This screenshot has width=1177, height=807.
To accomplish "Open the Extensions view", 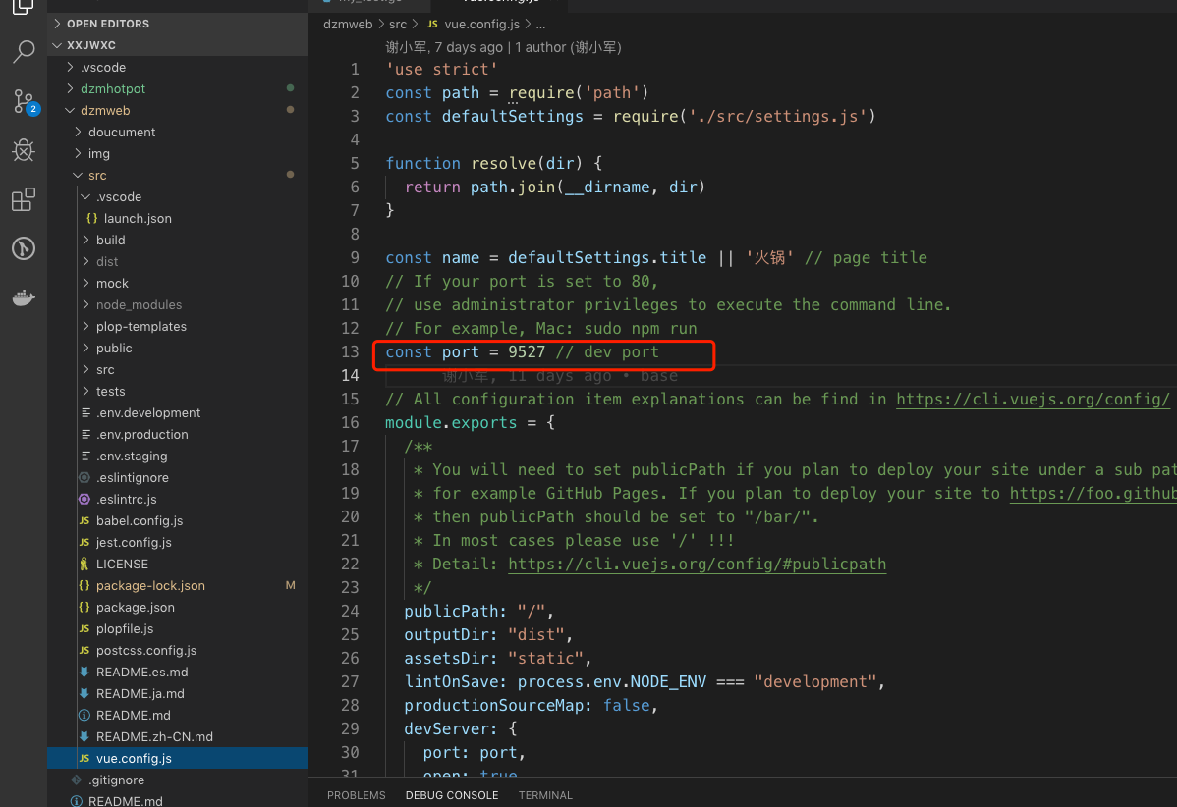I will 24,199.
